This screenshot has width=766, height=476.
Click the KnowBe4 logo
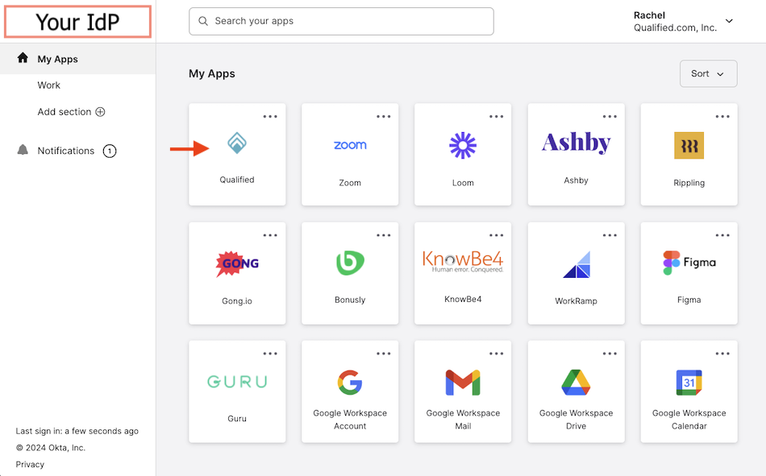[463, 261]
